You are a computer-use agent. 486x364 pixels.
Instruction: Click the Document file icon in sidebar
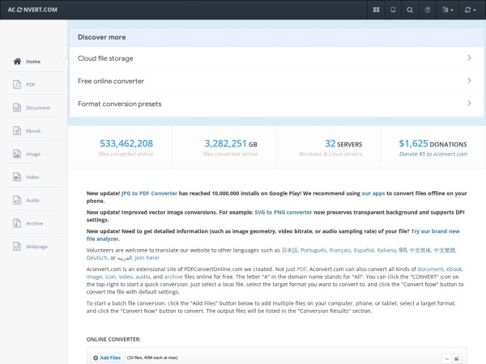(x=17, y=108)
